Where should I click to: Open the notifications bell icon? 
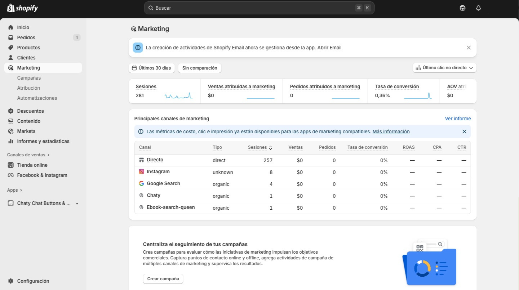point(478,8)
